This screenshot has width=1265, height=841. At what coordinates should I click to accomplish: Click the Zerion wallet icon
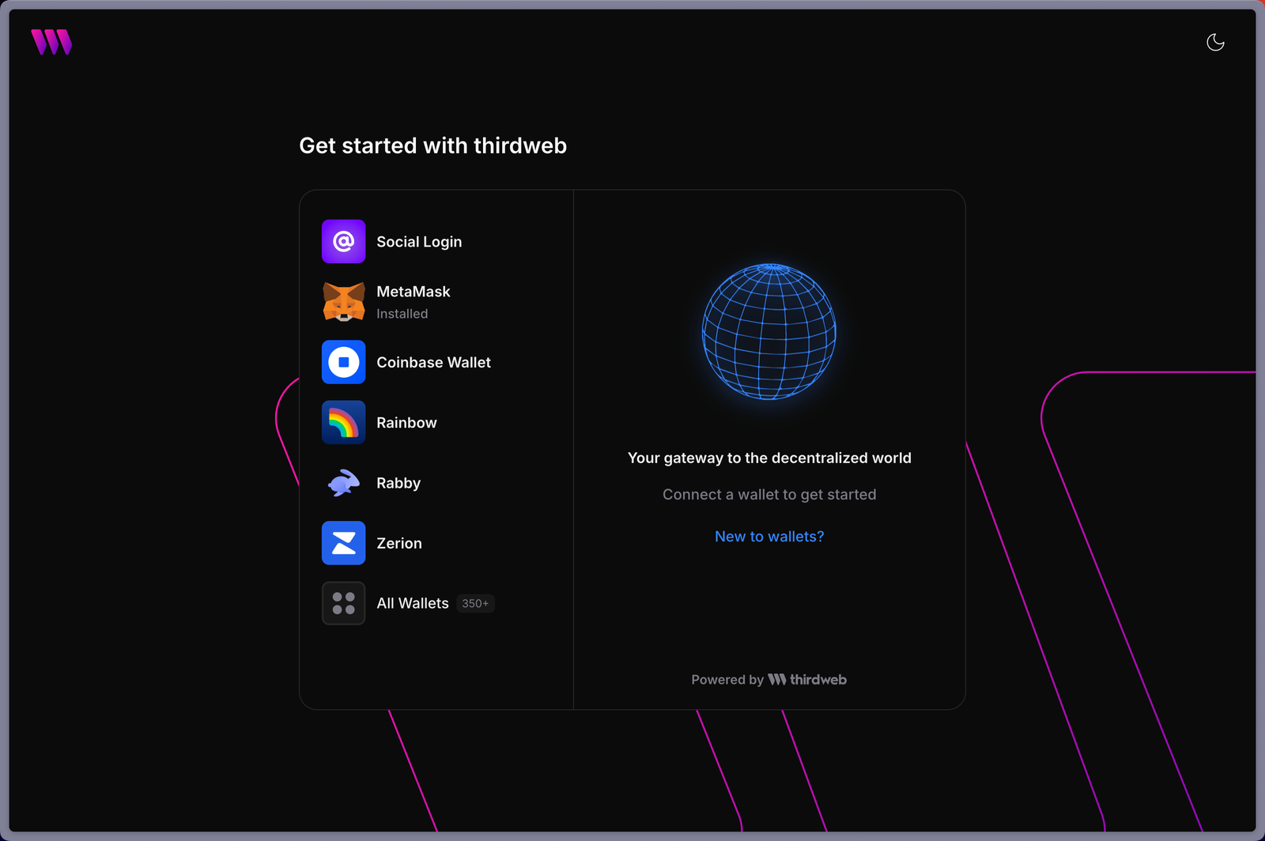click(x=343, y=543)
